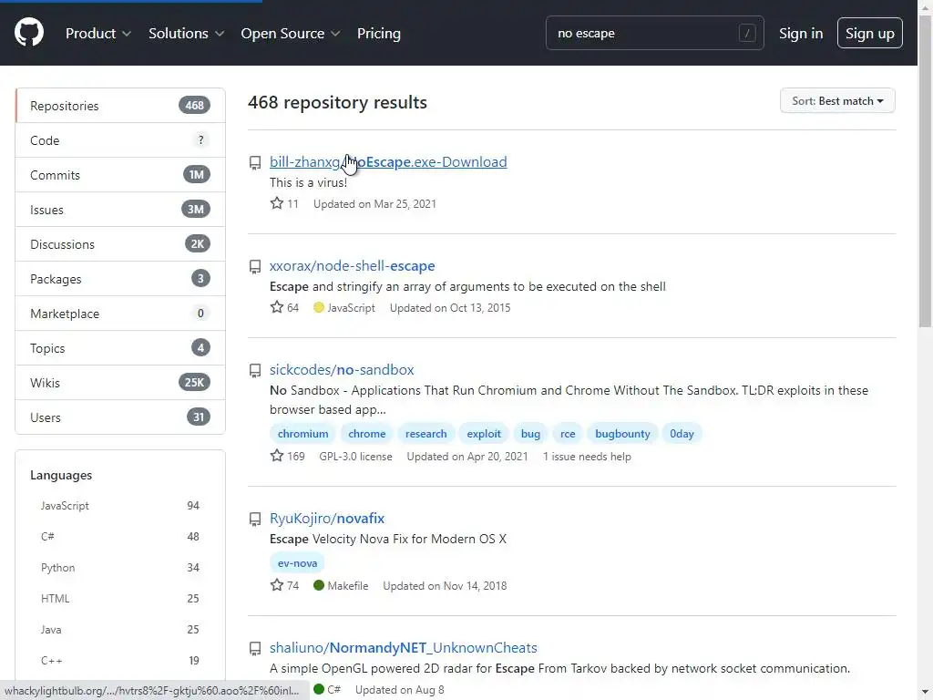Filter results by JavaScript language
Screen dimensions: 933x700
tap(120, 505)
